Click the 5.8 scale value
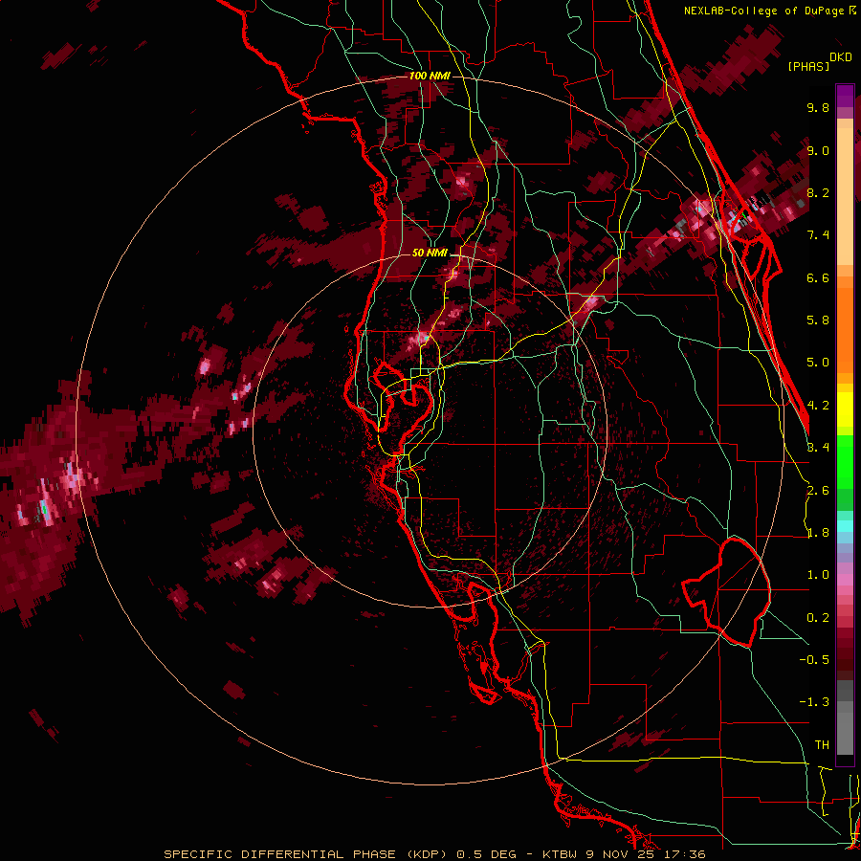Screen dimensions: 861x861 (x=818, y=320)
